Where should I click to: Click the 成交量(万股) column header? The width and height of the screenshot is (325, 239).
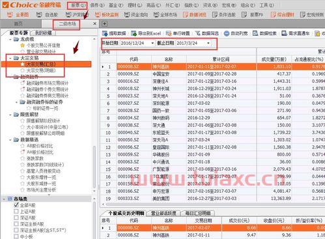click(274, 59)
